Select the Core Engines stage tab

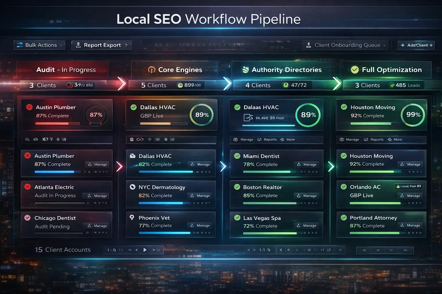pos(174,69)
